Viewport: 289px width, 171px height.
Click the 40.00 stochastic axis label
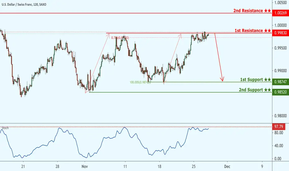pyautogui.click(x=279, y=146)
